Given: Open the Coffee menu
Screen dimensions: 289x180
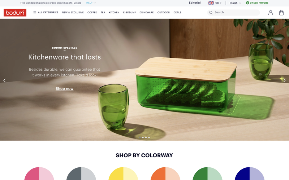Looking at the screenshot, I should tap(92, 13).
